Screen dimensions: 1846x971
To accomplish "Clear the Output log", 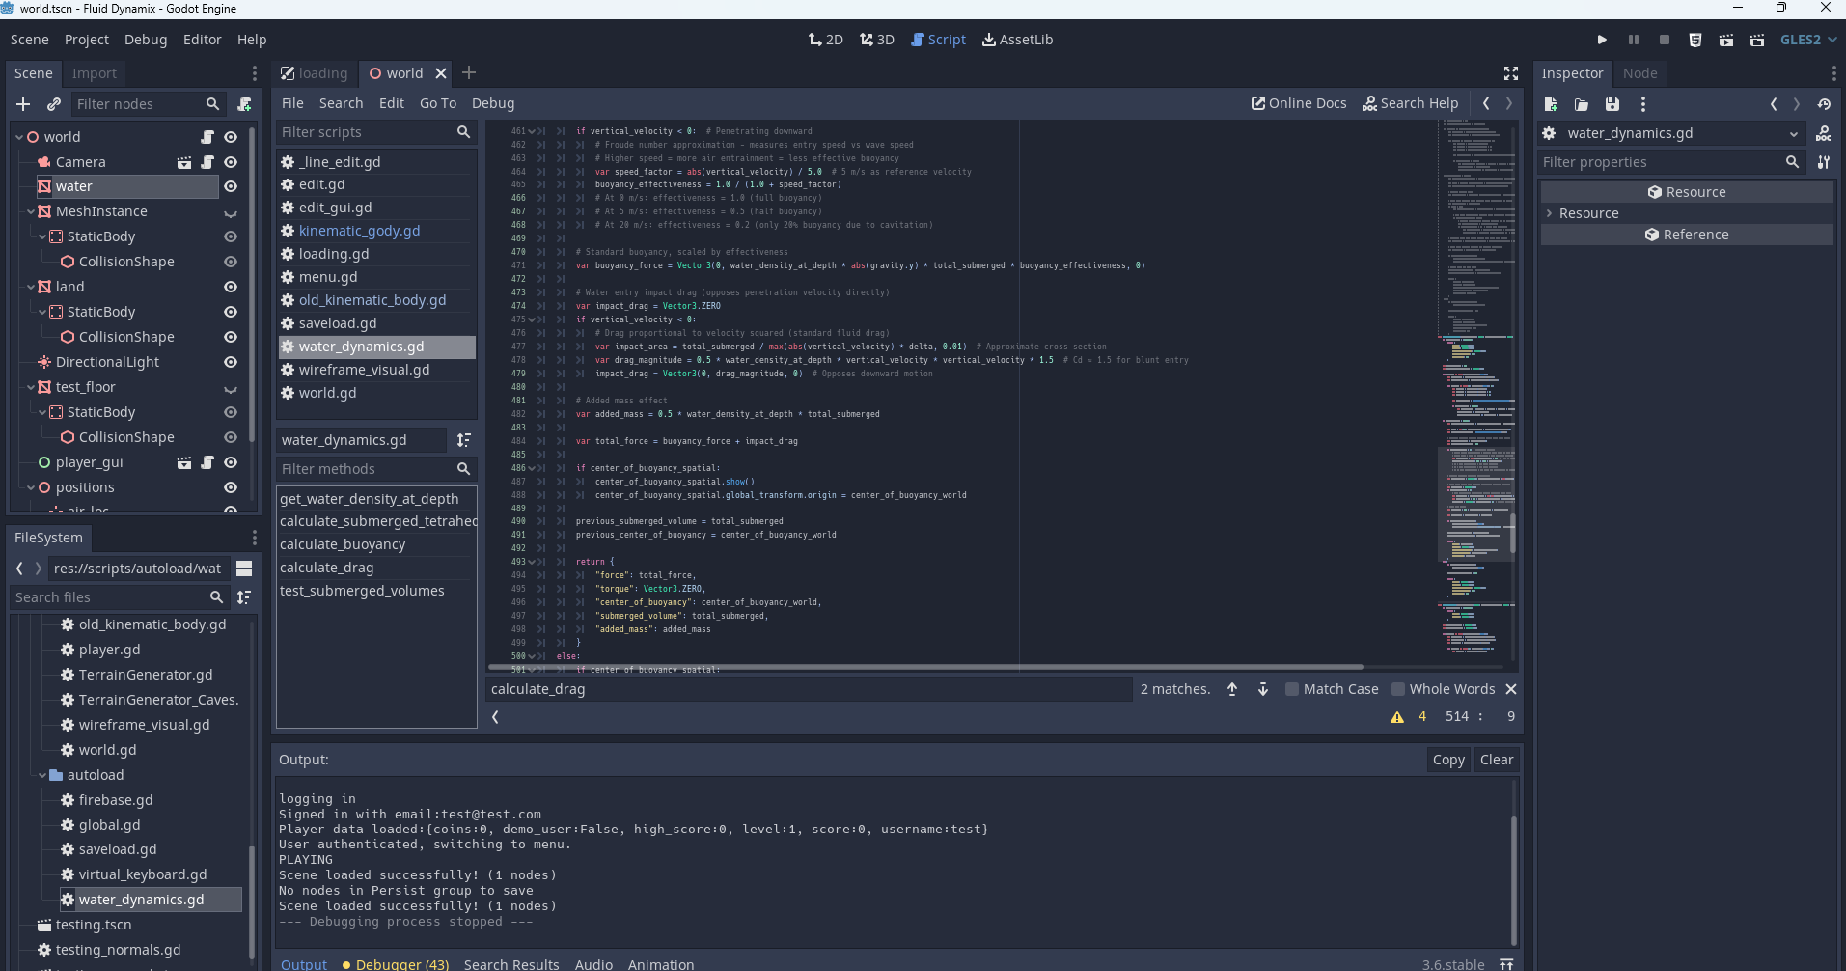I will pyautogui.click(x=1496, y=760).
